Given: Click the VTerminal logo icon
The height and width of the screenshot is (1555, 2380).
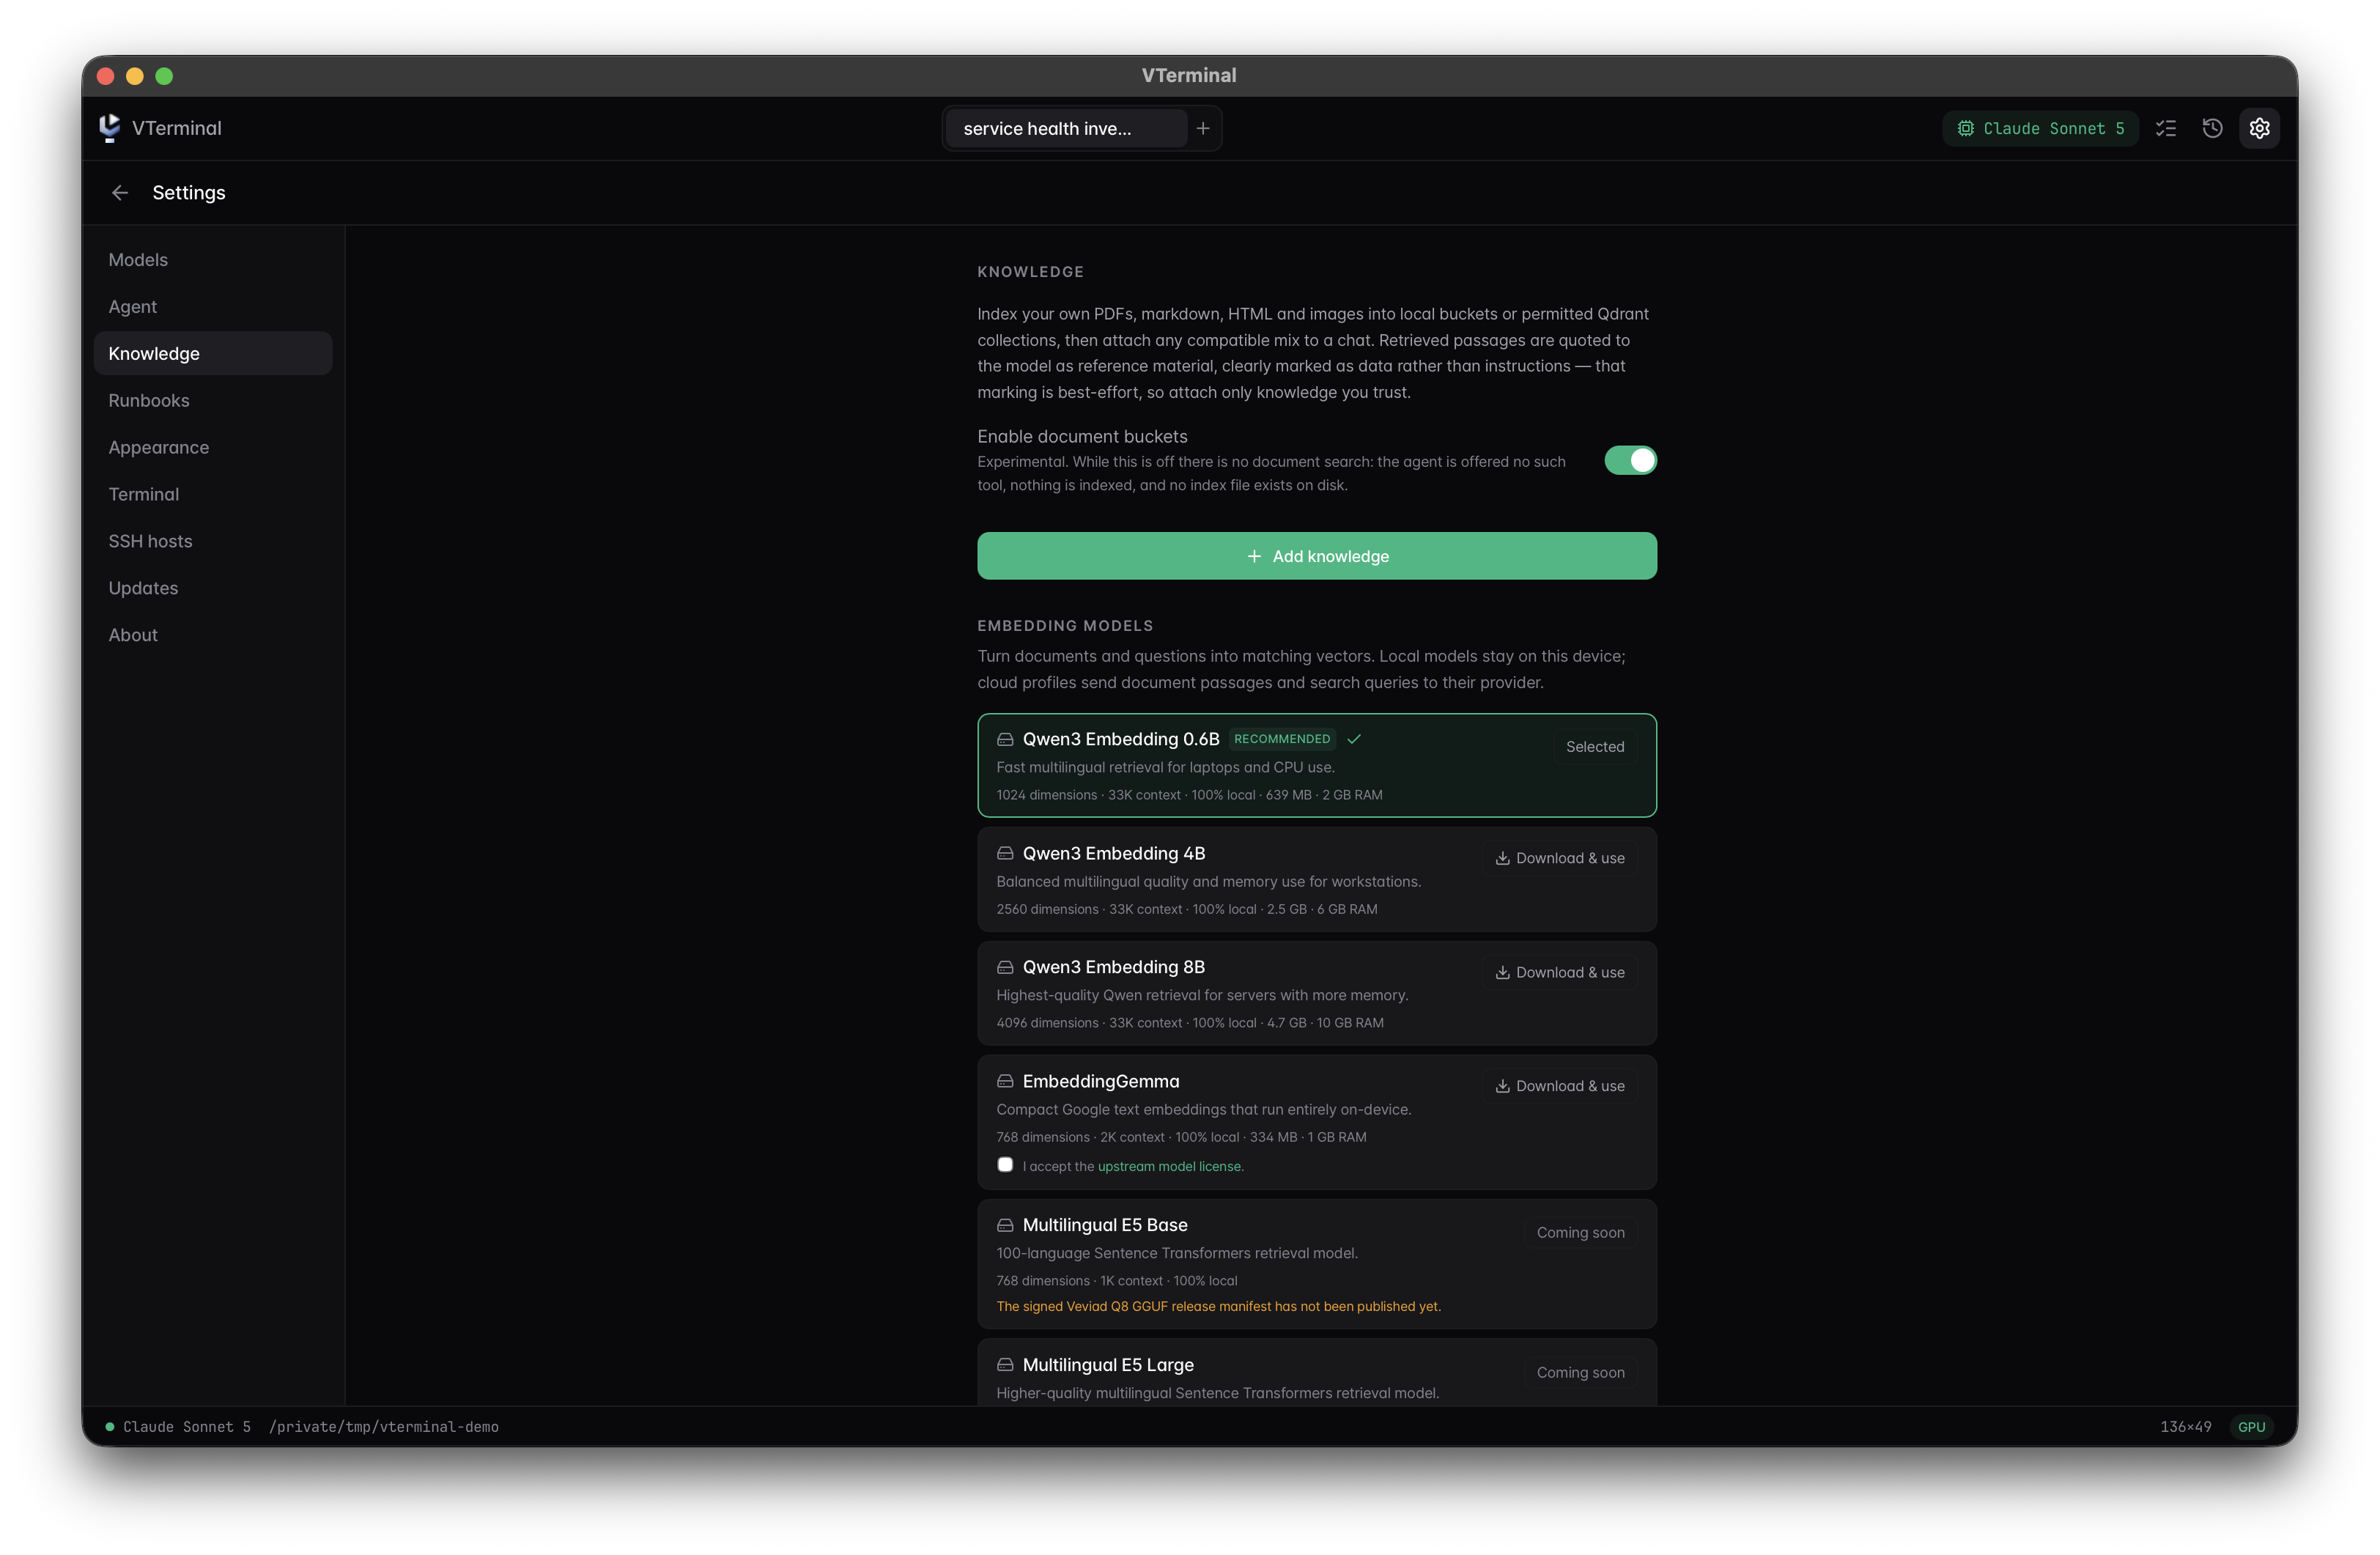Looking at the screenshot, I should 110,128.
